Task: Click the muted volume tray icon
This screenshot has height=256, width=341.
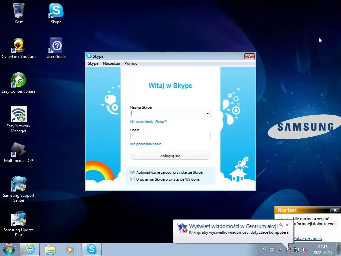Action: (x=304, y=250)
